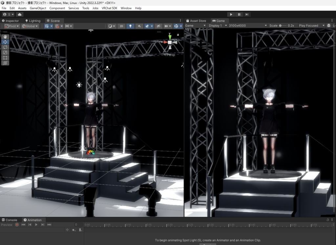336x245 pixels.
Task: Open Global handle rotation dropdown
Action: pyautogui.click(x=30, y=26)
